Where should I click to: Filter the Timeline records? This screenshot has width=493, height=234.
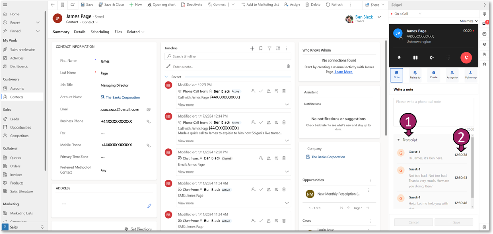270,48
